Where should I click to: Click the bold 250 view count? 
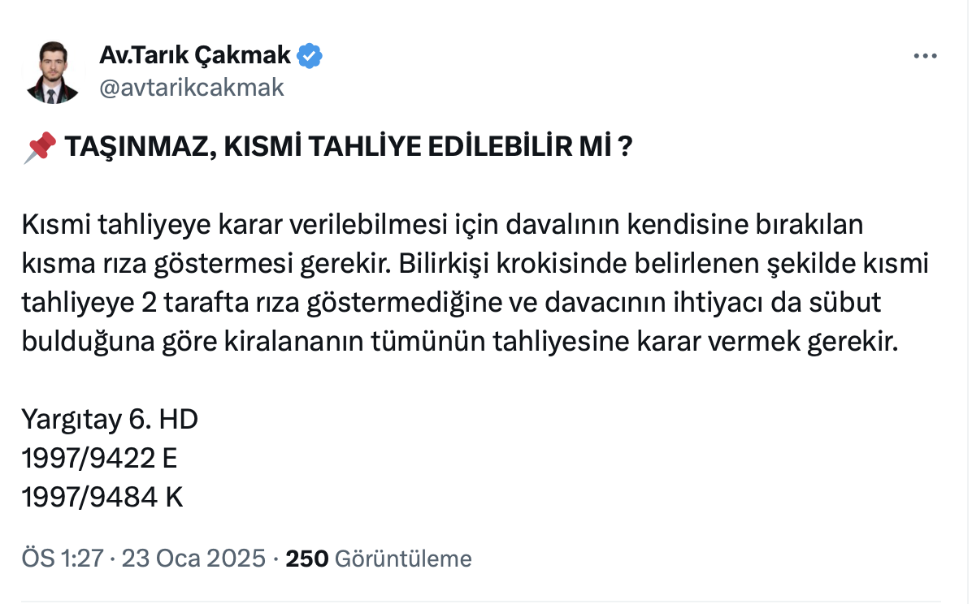click(x=307, y=559)
